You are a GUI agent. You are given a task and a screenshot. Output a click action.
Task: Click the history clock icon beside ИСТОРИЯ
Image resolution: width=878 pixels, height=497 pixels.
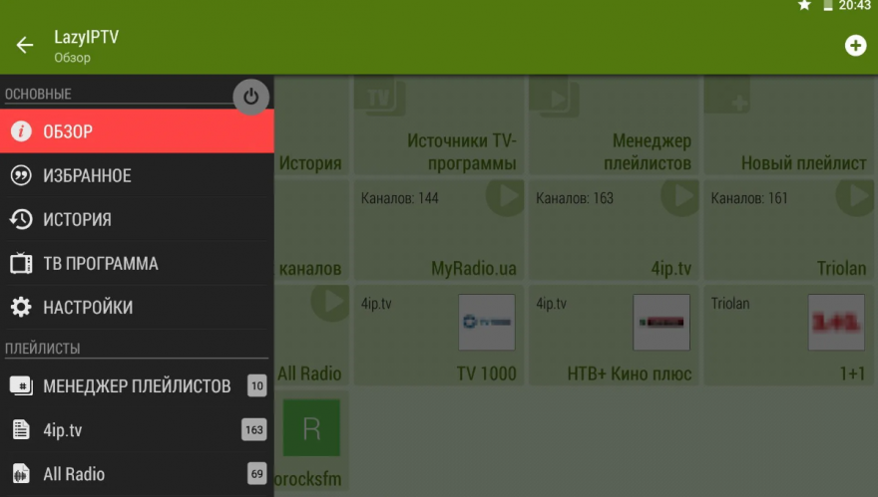[21, 219]
